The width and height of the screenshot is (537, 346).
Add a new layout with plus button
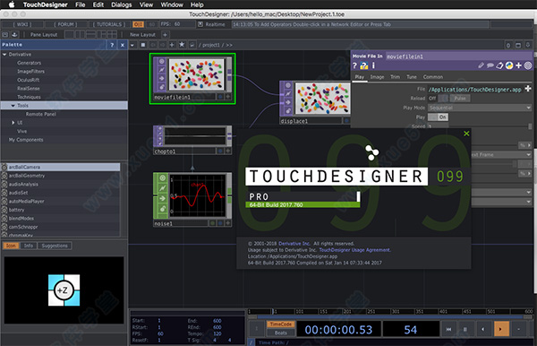pos(165,35)
